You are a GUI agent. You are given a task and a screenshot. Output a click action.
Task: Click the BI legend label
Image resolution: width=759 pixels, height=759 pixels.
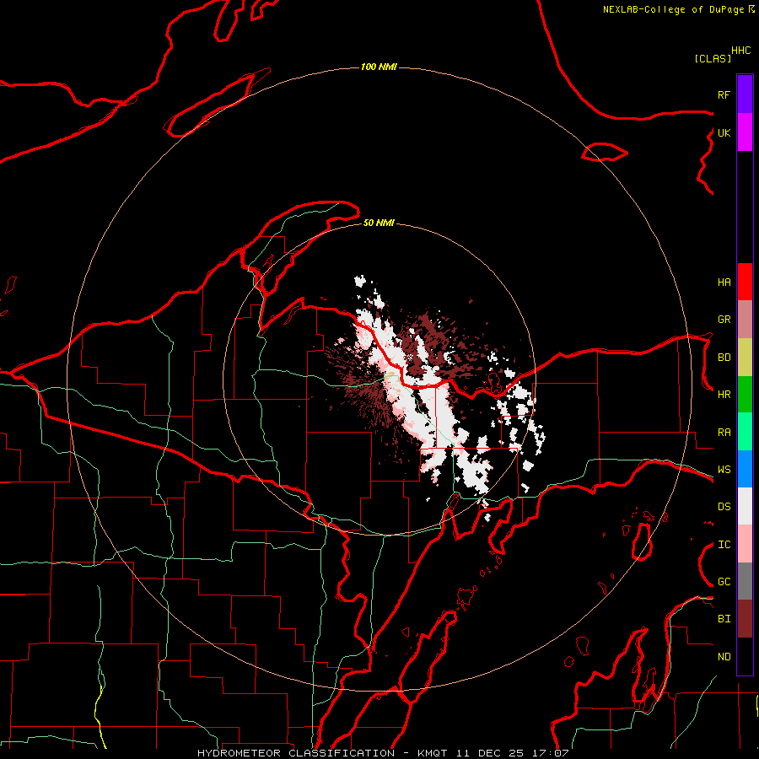724,619
